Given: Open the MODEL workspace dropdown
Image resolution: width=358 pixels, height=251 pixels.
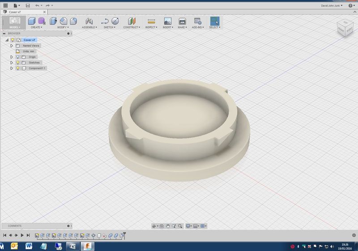Looking at the screenshot, I should (x=15, y=27).
